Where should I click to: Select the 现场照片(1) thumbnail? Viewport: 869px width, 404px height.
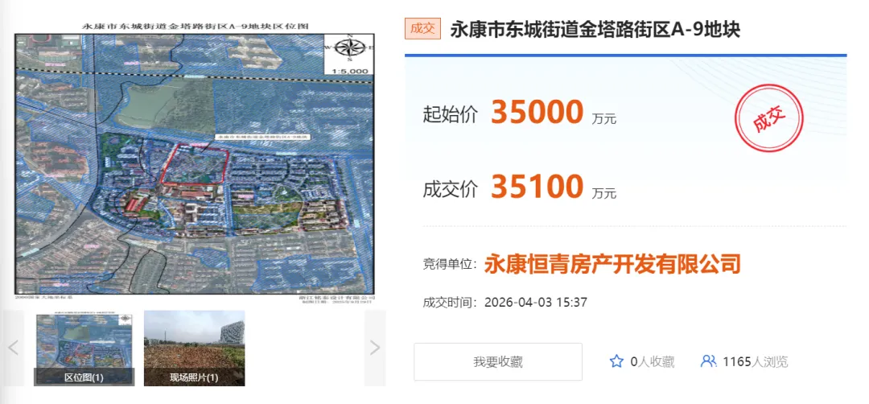[x=194, y=348]
